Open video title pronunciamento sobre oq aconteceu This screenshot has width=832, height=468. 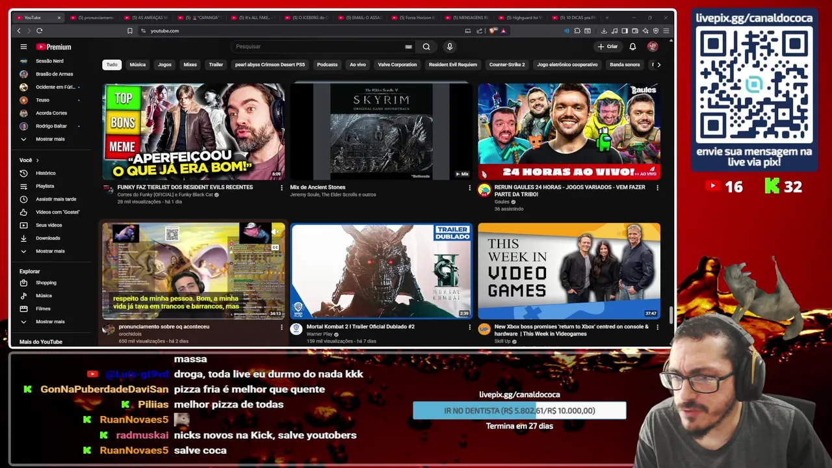click(x=164, y=326)
